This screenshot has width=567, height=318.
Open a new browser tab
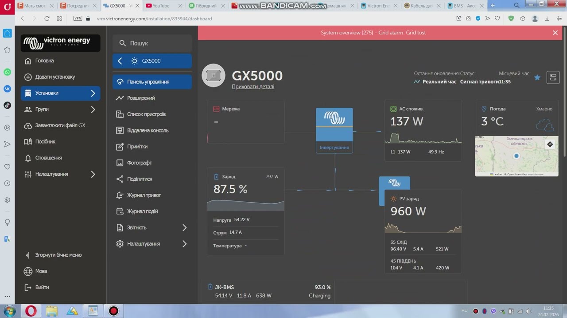[493, 6]
